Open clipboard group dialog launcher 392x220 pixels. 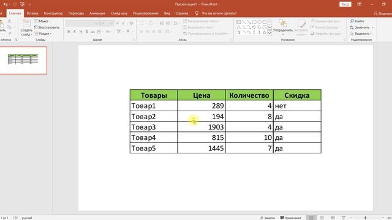16,40
